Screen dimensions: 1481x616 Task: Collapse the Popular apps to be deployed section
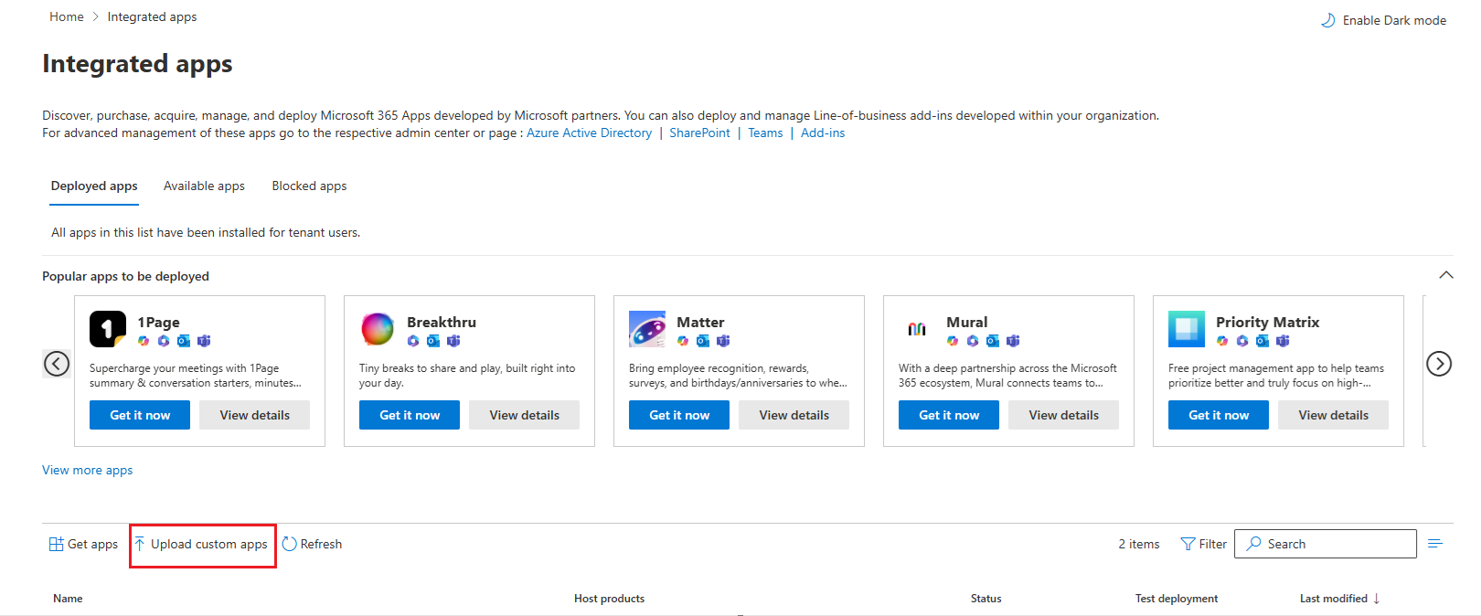point(1446,275)
